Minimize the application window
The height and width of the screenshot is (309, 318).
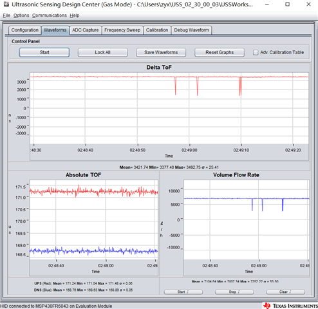pos(267,5)
